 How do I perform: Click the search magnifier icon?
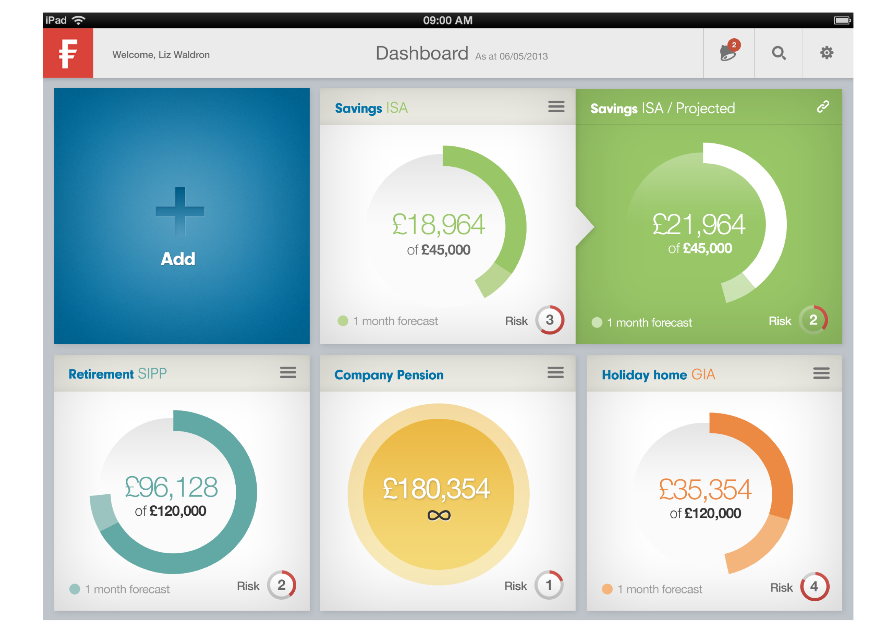coord(778,52)
